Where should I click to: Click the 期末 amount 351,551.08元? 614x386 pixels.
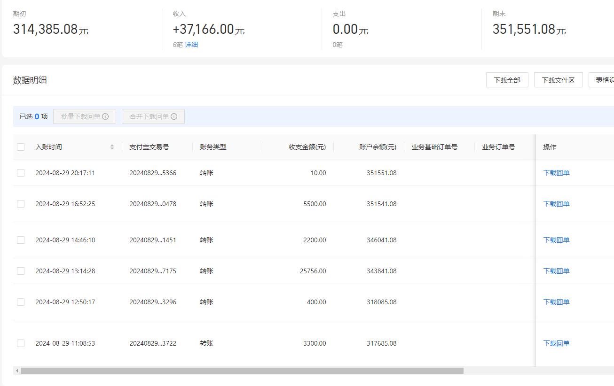pos(529,30)
